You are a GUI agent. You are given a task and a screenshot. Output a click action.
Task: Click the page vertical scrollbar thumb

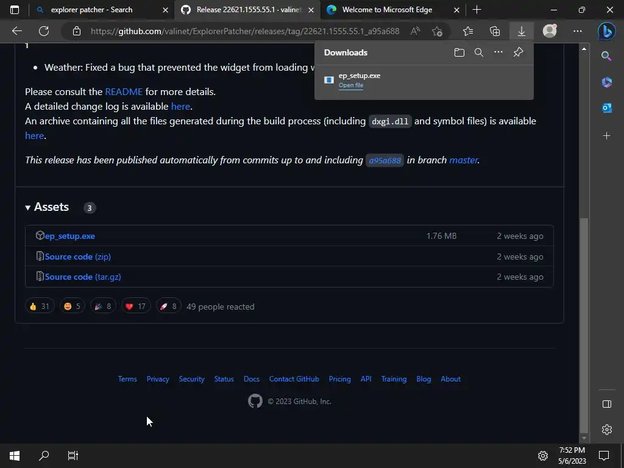[x=584, y=325]
